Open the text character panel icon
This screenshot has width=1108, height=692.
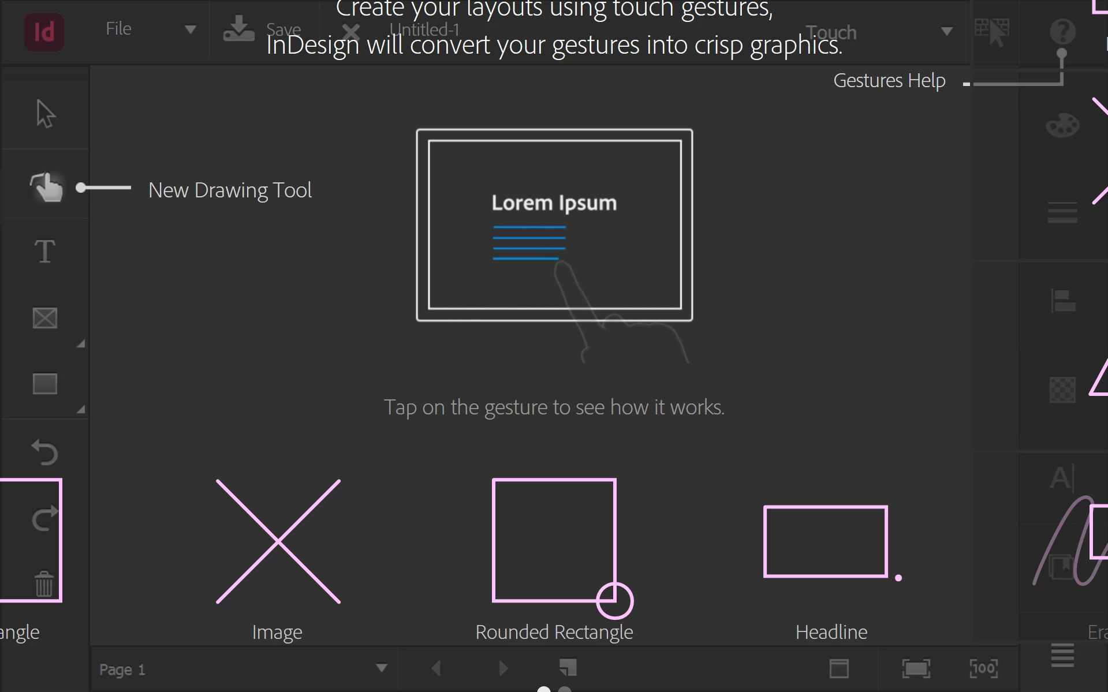1062,478
